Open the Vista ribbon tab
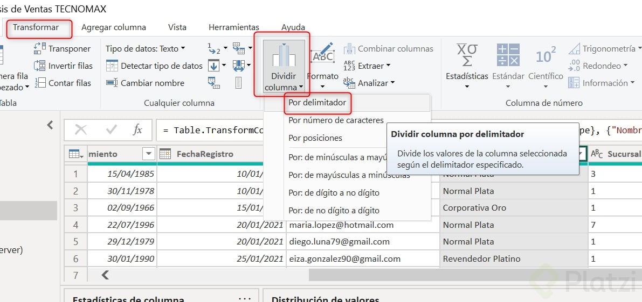This screenshot has height=302, width=642. click(177, 27)
